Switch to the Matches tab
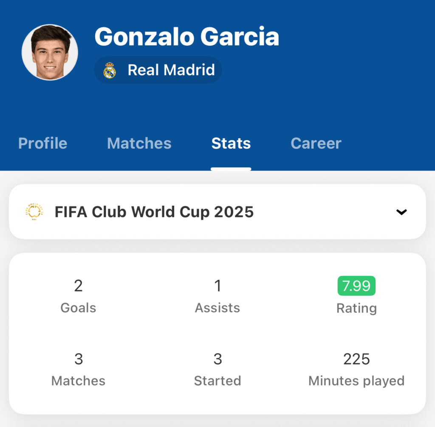The image size is (435, 427). click(139, 143)
